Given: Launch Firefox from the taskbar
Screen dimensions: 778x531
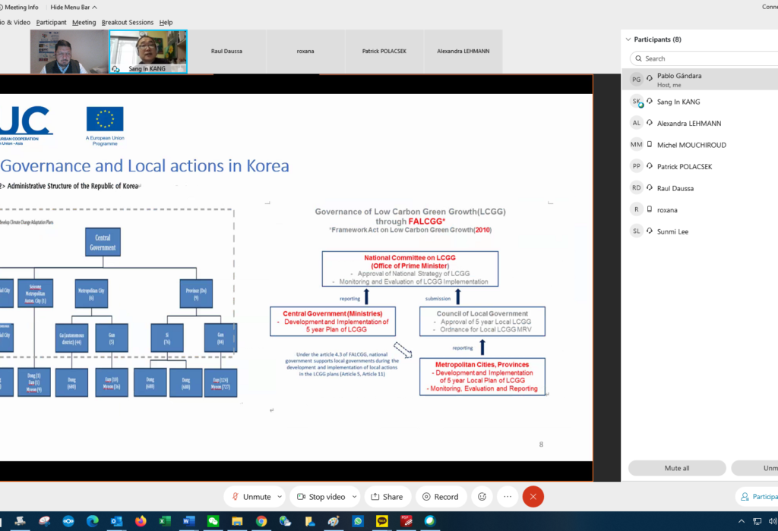Looking at the screenshot, I should coord(141,522).
